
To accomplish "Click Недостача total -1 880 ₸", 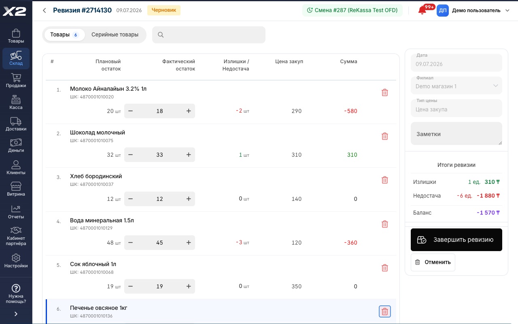I will pyautogui.click(x=488, y=196).
